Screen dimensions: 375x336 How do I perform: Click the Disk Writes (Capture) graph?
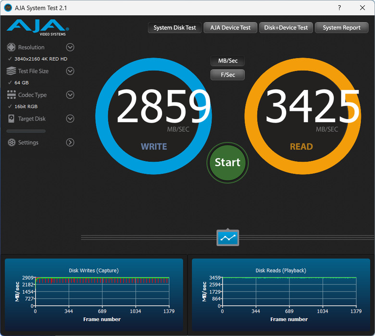click(94, 294)
